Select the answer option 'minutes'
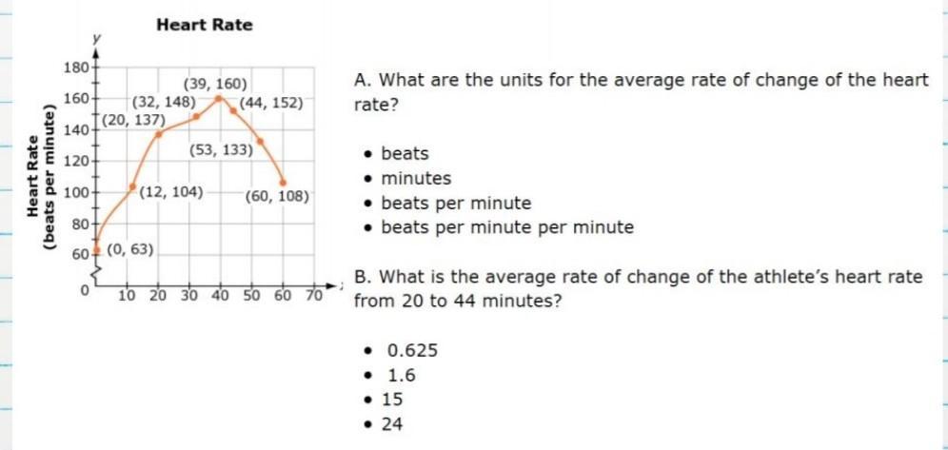 point(416,179)
